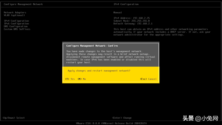Select Custom DNS Suffixes menu entry

(17, 29)
